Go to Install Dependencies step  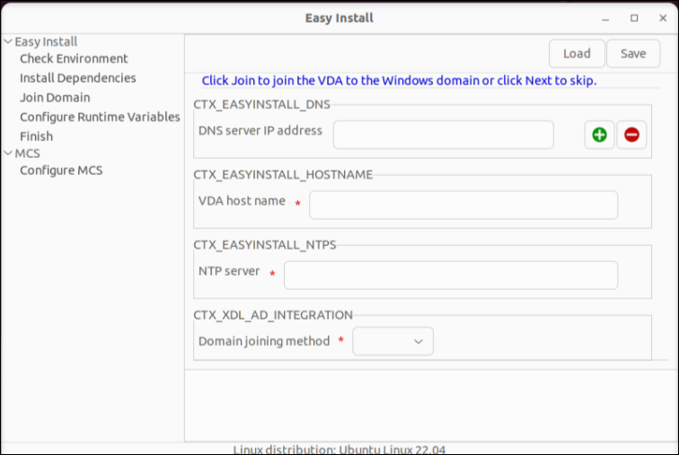point(78,78)
